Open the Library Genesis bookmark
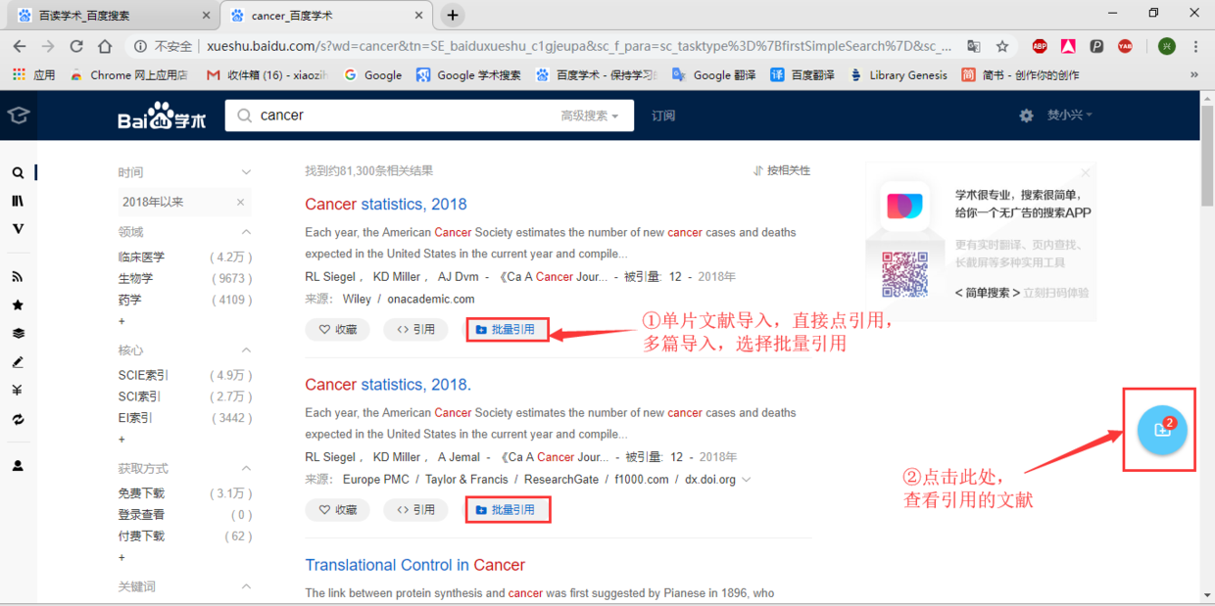 point(899,74)
